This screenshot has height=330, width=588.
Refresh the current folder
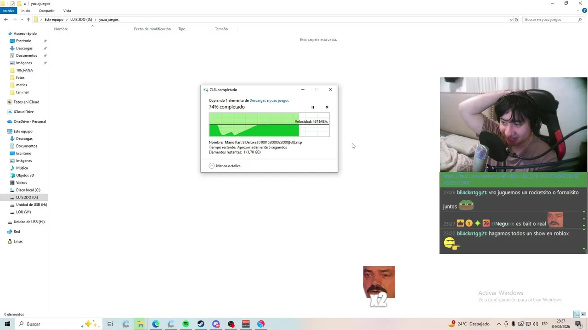(x=516, y=20)
